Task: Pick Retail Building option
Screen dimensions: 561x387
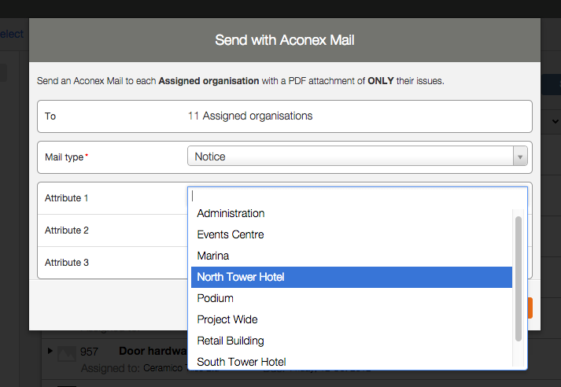Action: (x=352, y=341)
